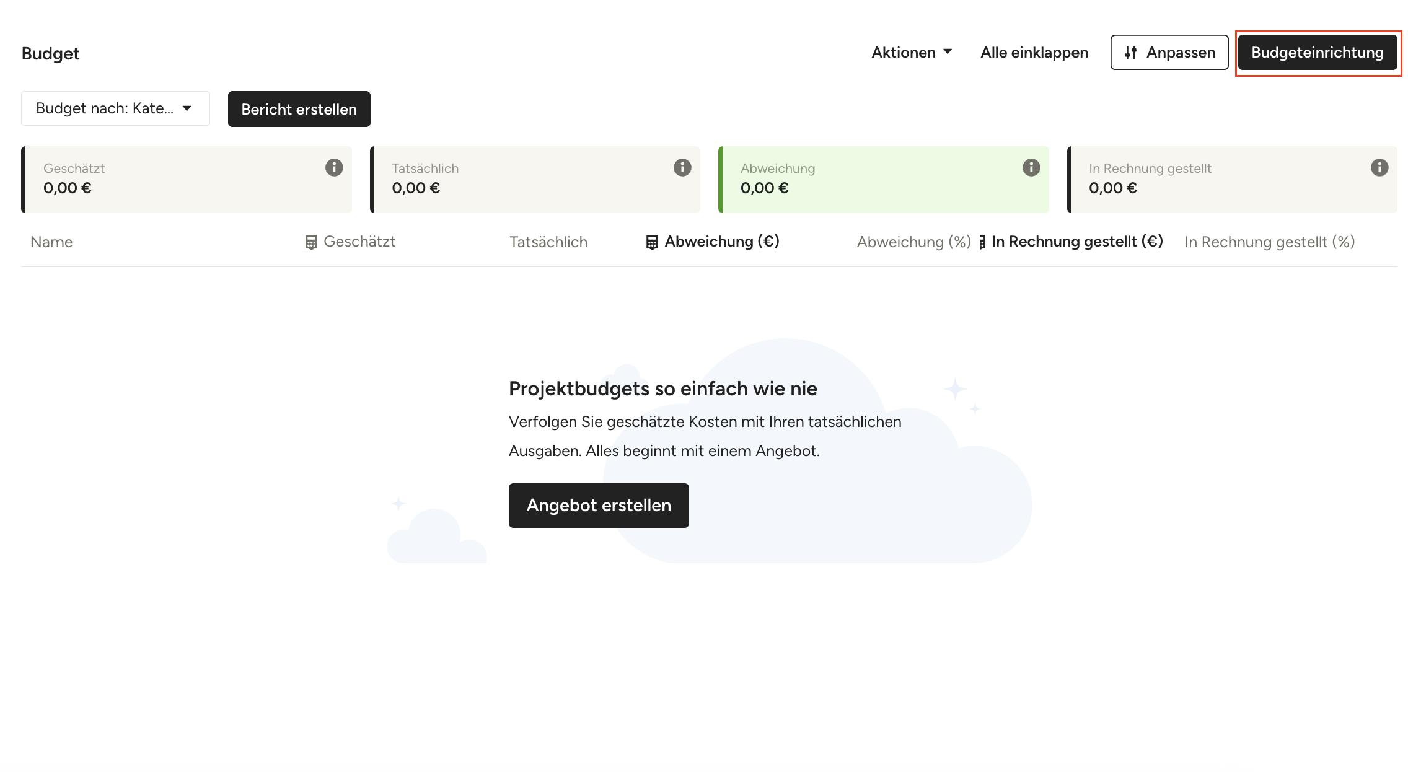
Task: Click info icon on Geschätzt card
Action: [334, 167]
